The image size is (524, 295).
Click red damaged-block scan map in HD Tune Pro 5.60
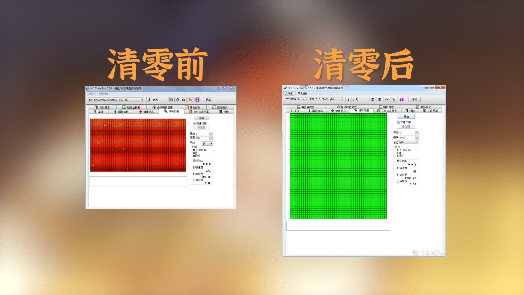[138, 145]
